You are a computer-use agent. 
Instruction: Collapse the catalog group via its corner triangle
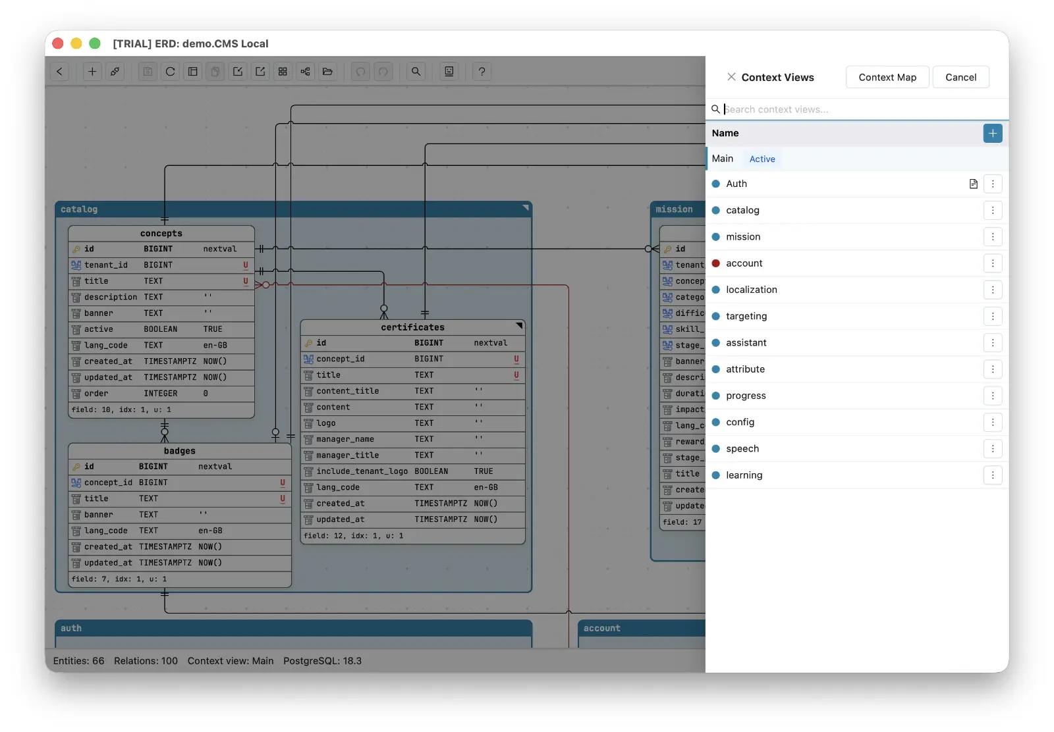click(x=526, y=207)
